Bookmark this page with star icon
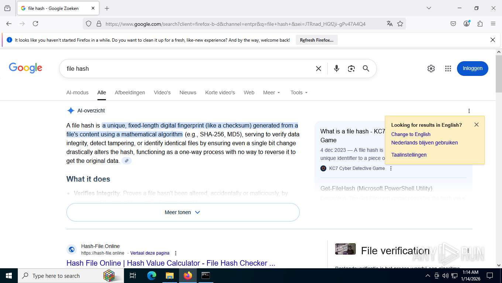This screenshot has width=502, height=283. click(400, 24)
